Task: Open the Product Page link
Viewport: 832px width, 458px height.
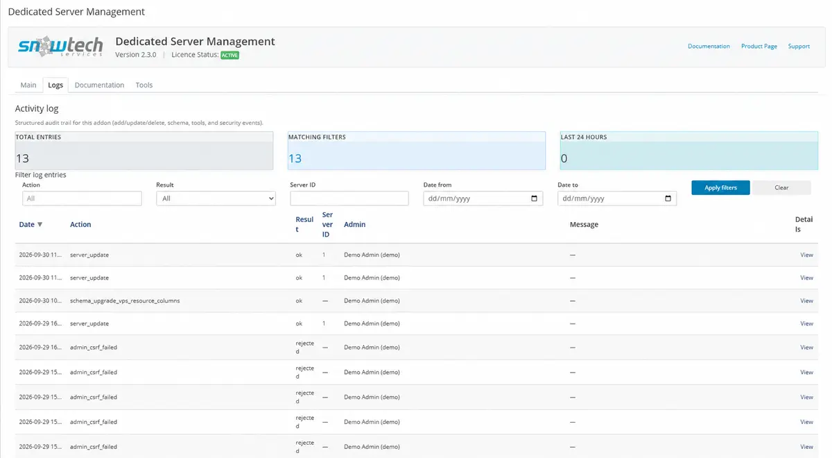Action: point(759,46)
